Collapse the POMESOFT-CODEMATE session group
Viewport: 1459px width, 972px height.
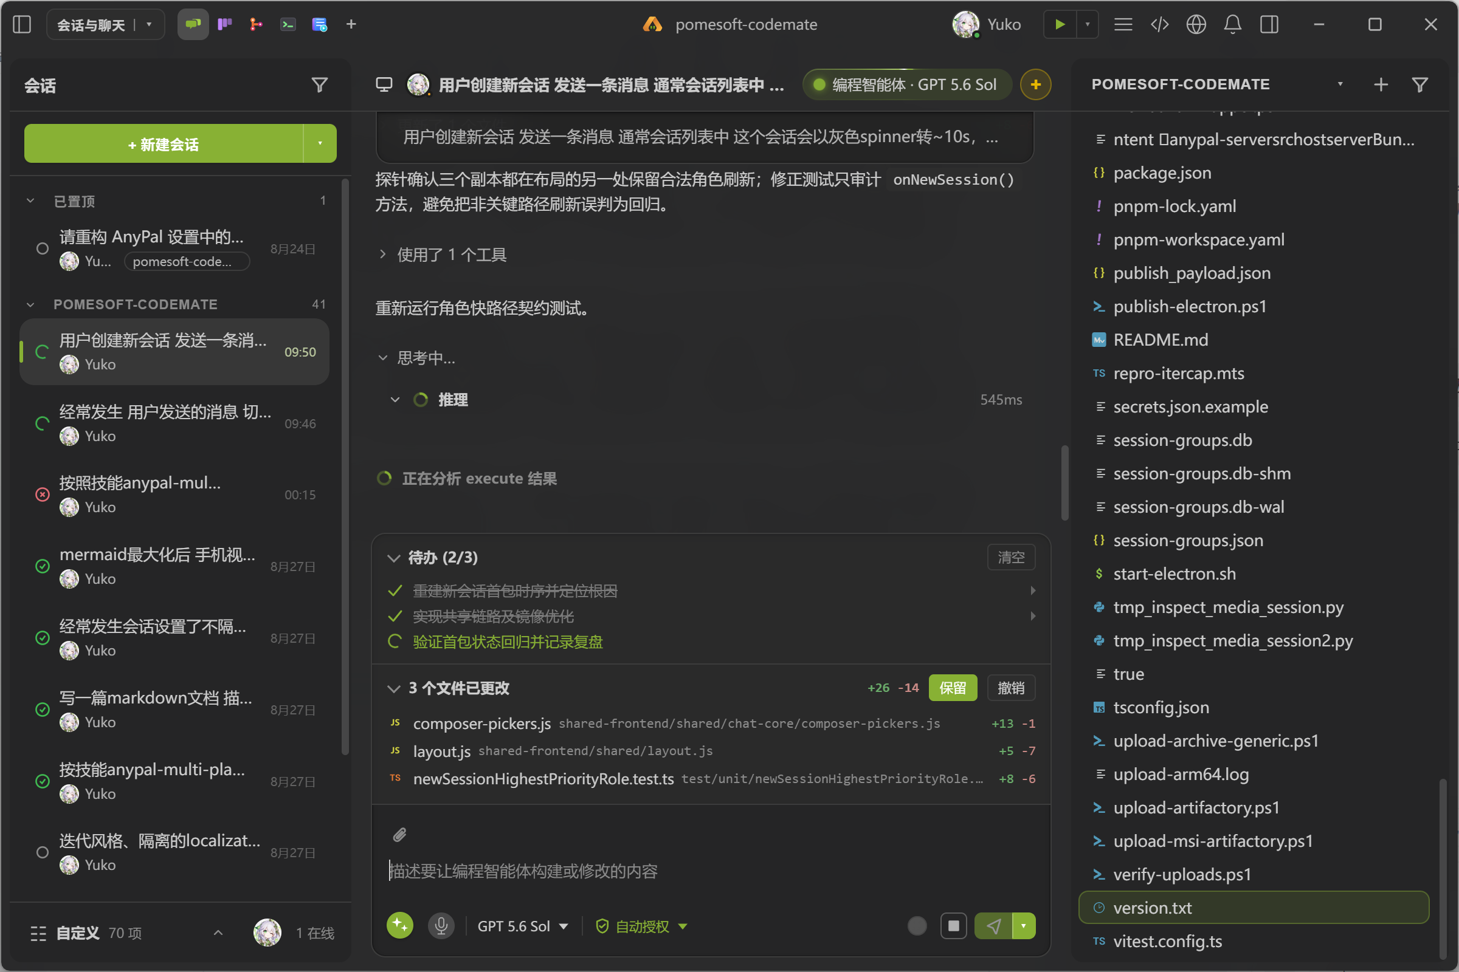click(x=30, y=304)
